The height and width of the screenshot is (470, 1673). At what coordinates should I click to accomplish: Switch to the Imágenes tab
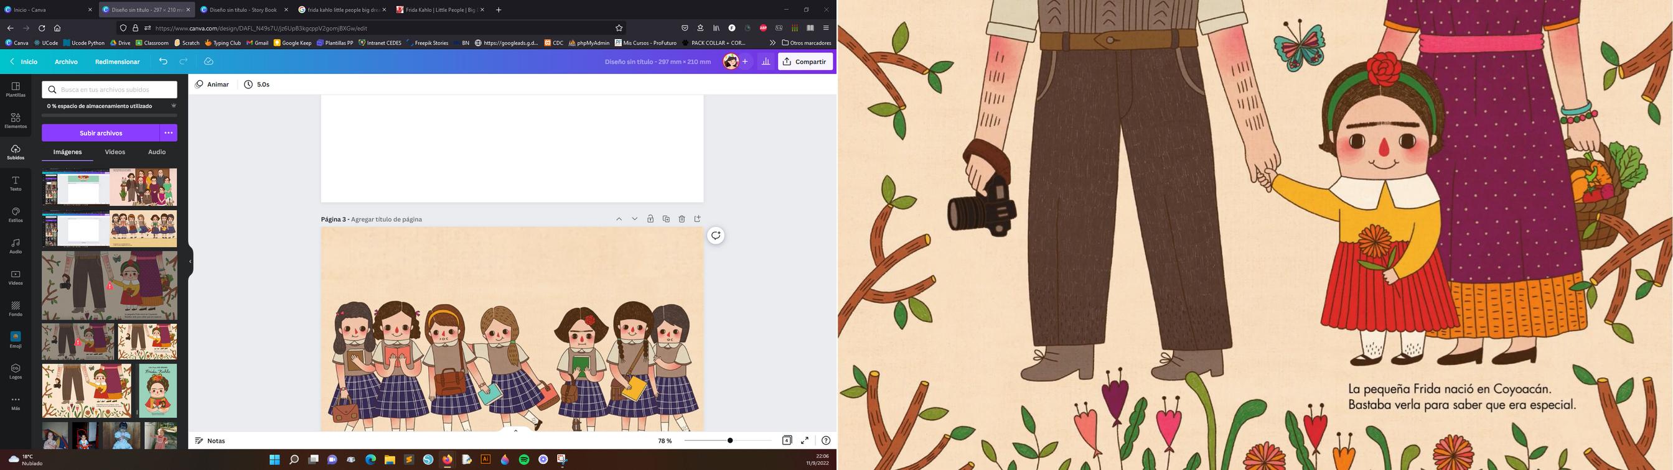coord(68,152)
